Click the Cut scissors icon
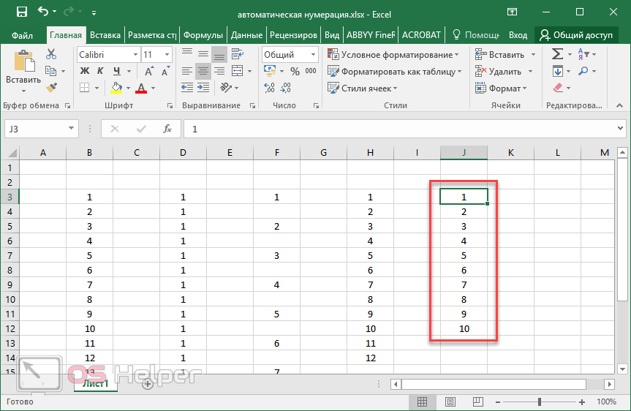Image resolution: width=631 pixels, height=411 pixels. (x=51, y=54)
